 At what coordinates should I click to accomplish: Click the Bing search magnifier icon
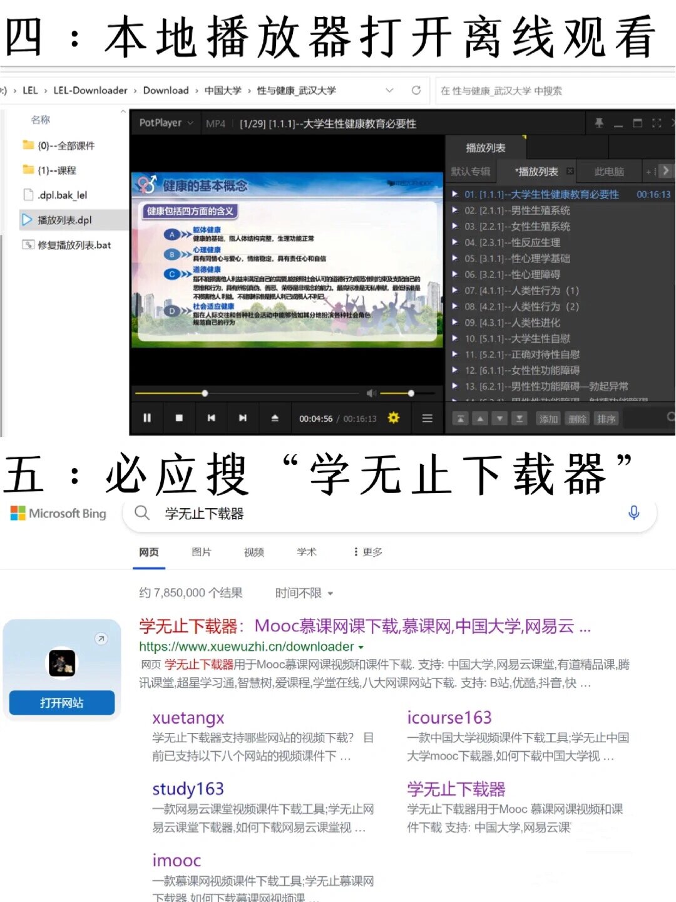coord(142,513)
